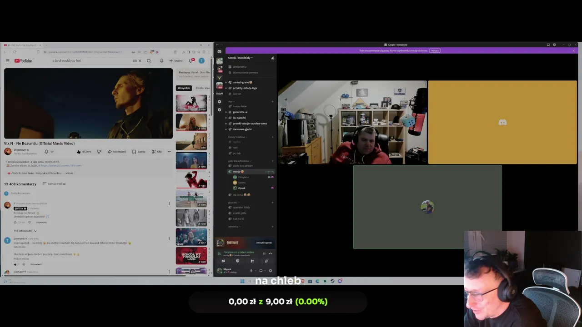Create a clip with the Klip button
This screenshot has width=582, height=327.
coord(157,152)
